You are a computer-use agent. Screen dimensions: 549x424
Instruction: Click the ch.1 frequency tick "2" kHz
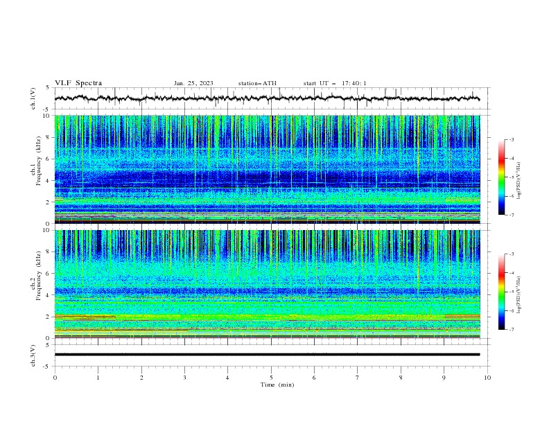[x=49, y=202]
